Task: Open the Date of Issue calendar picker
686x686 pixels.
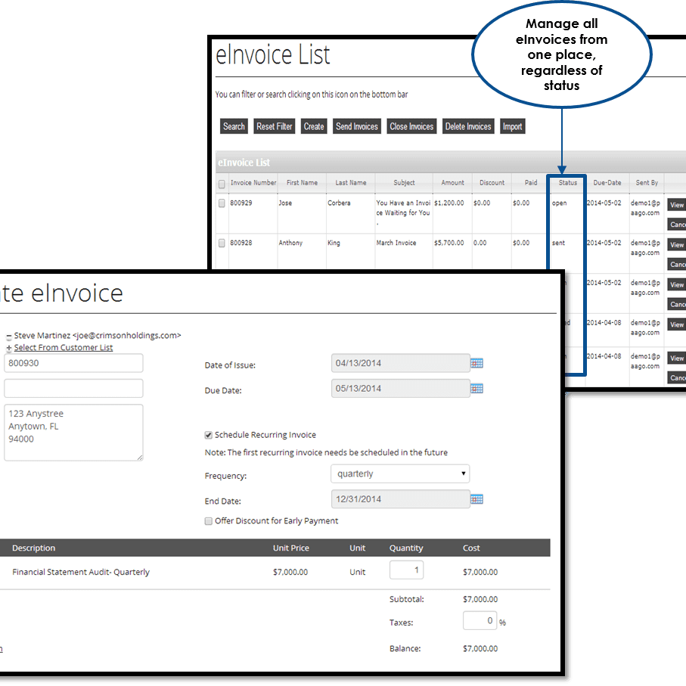Action: click(476, 363)
